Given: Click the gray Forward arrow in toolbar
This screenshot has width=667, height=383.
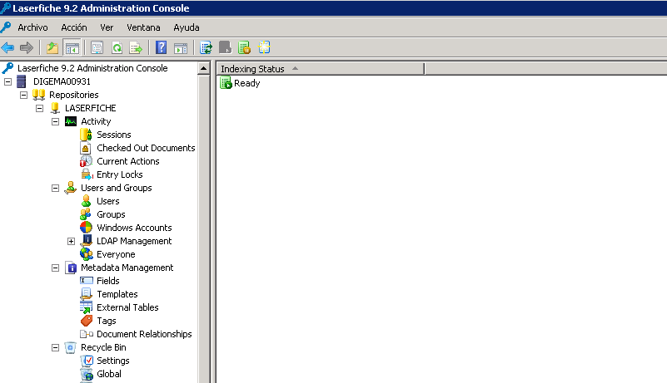Looking at the screenshot, I should pyautogui.click(x=27, y=47).
